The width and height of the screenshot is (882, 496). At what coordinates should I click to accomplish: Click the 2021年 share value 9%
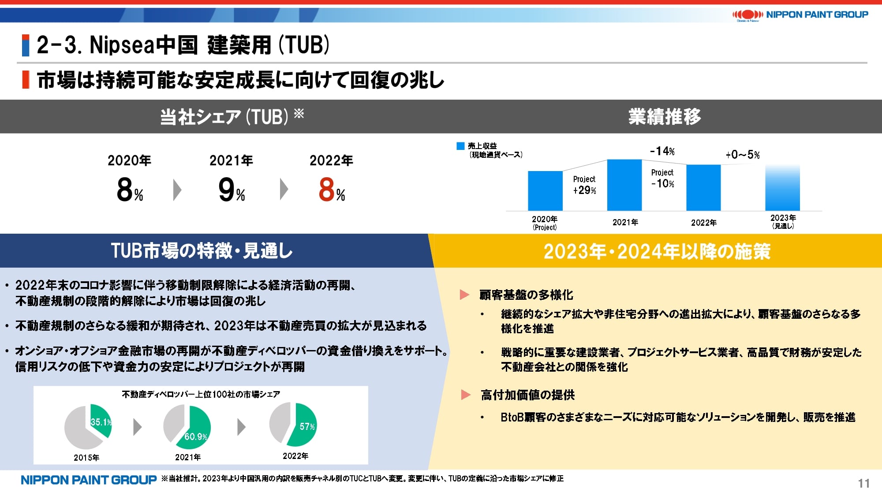[232, 190]
